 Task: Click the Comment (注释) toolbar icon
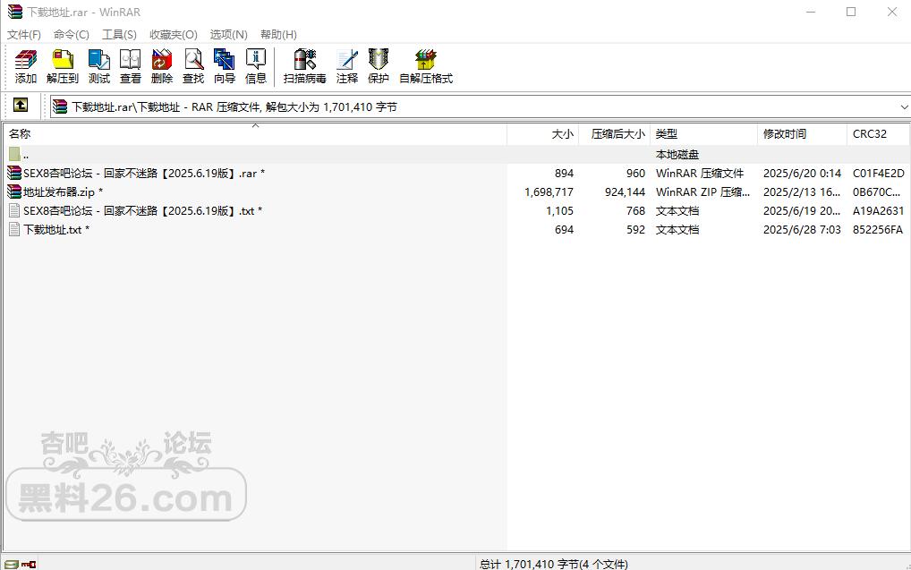tap(347, 66)
